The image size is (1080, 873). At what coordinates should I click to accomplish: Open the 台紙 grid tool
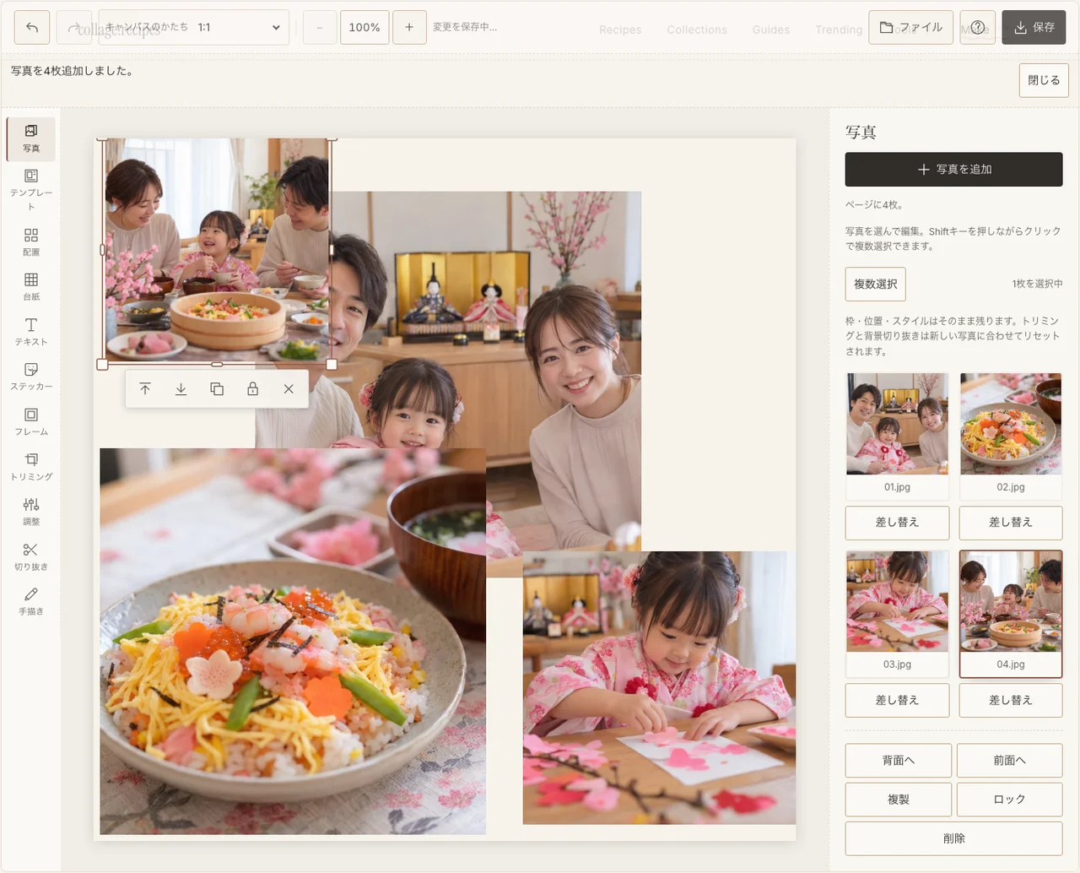point(31,286)
